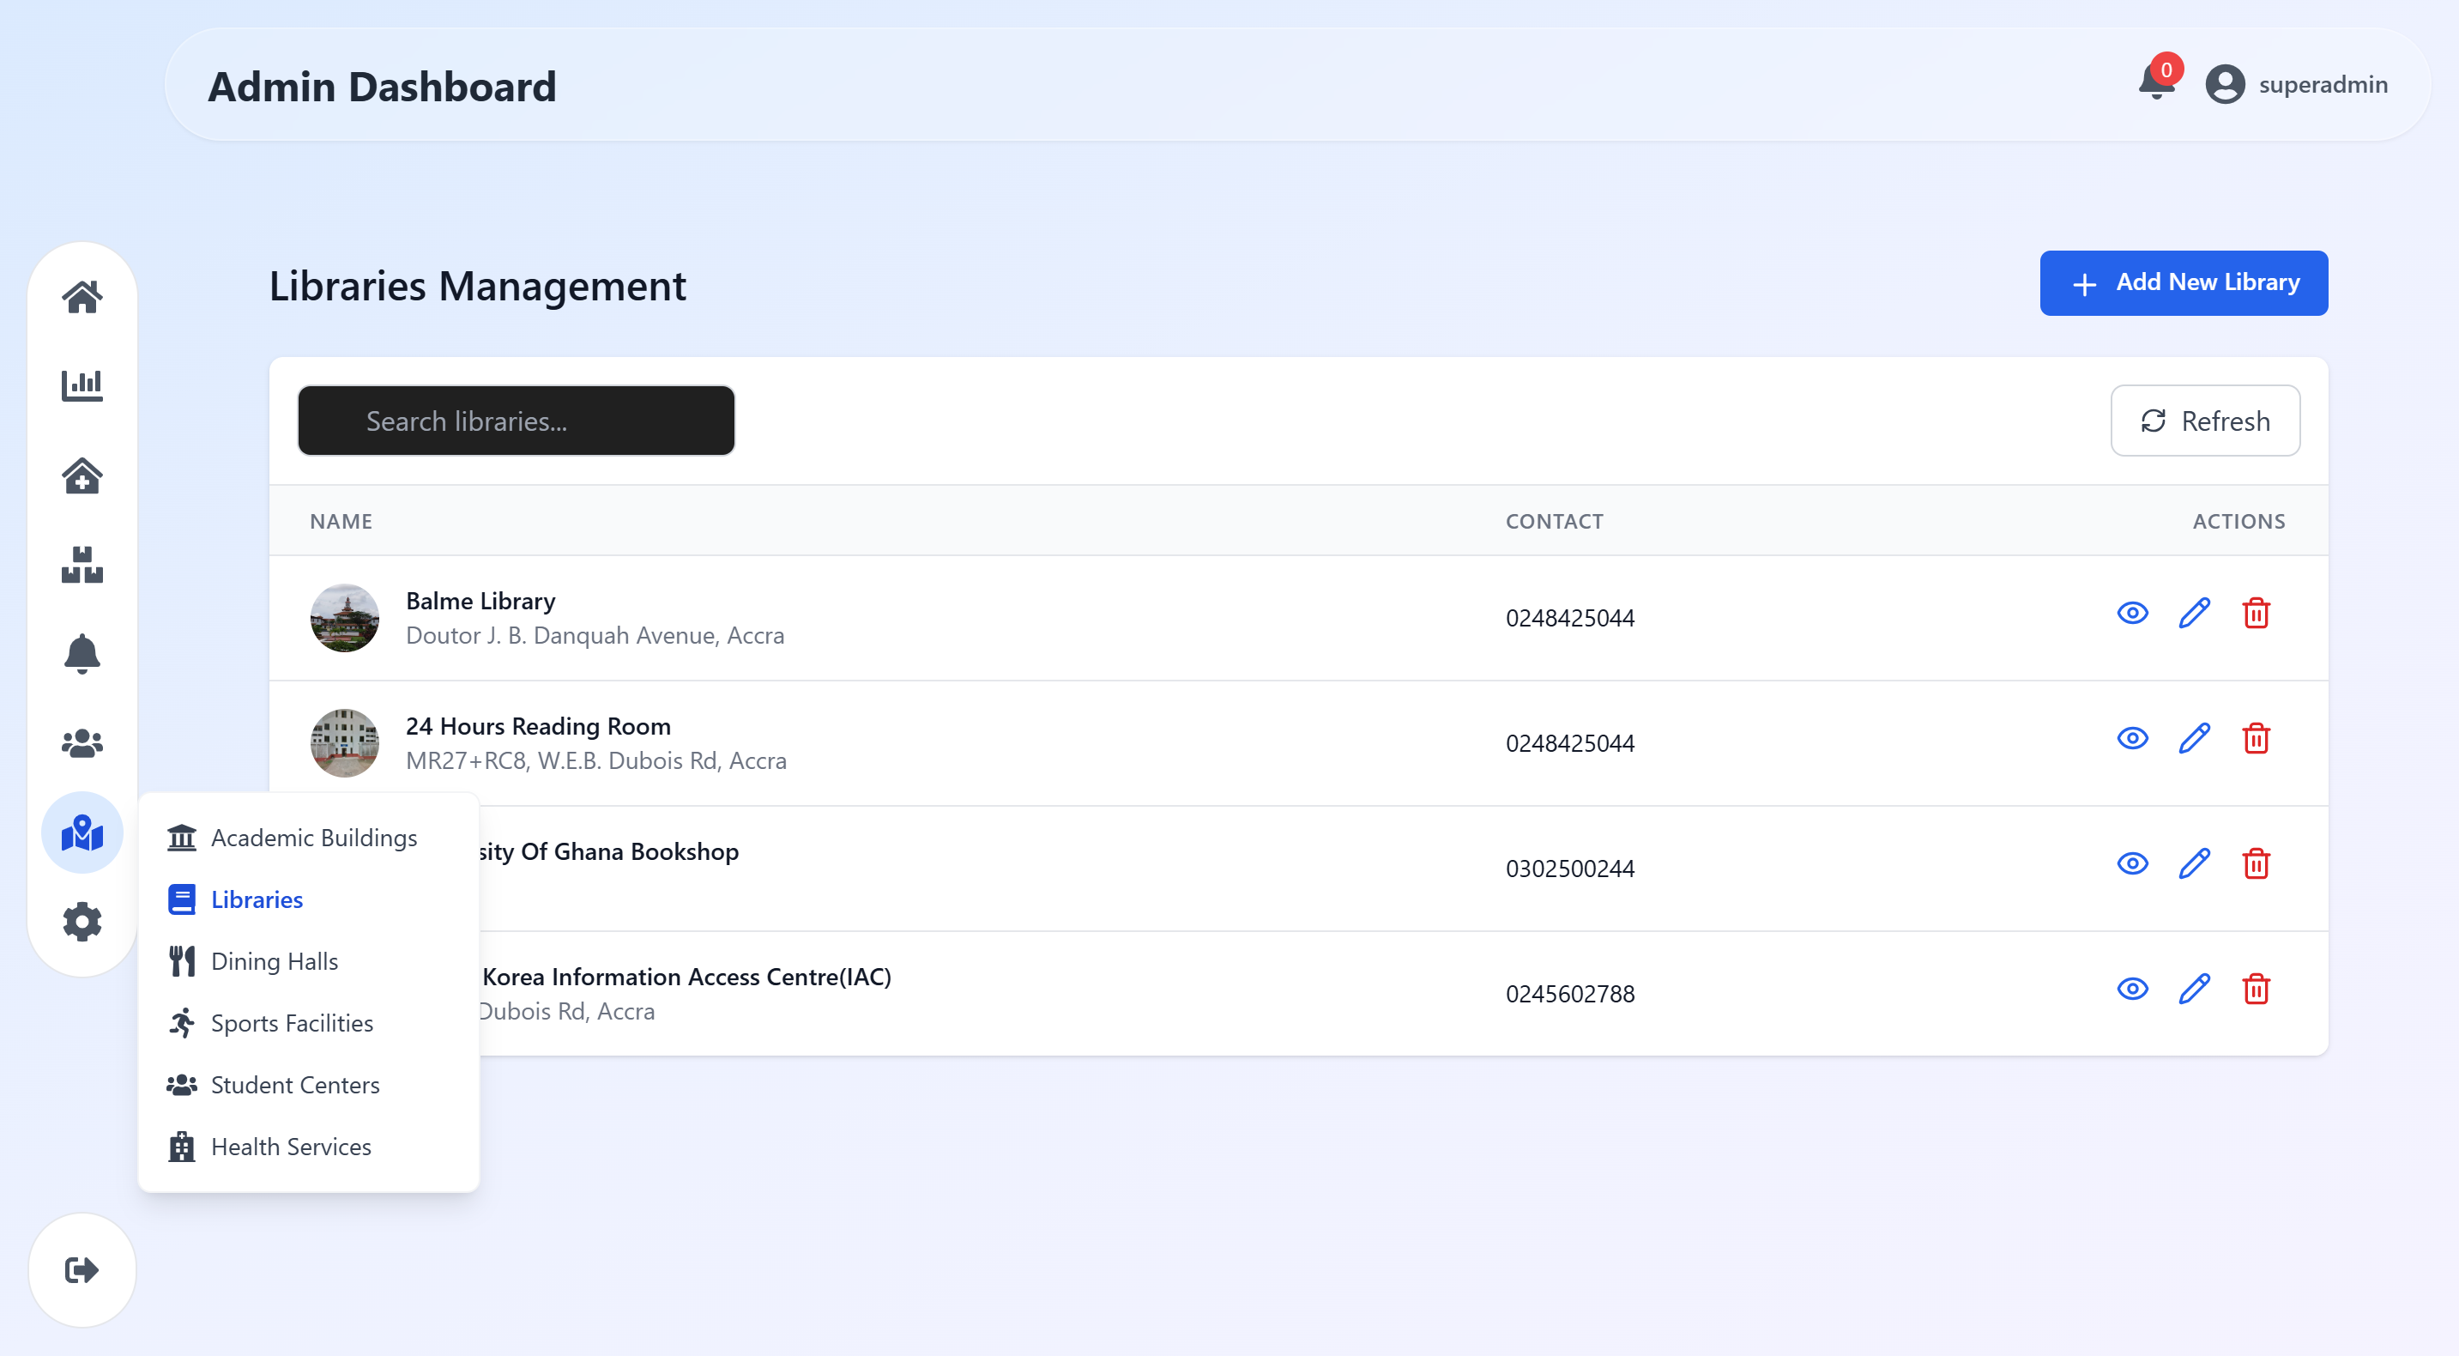View University Of Ghana Bookshop details
This screenshot has height=1356, width=2459.
coord(2131,863)
